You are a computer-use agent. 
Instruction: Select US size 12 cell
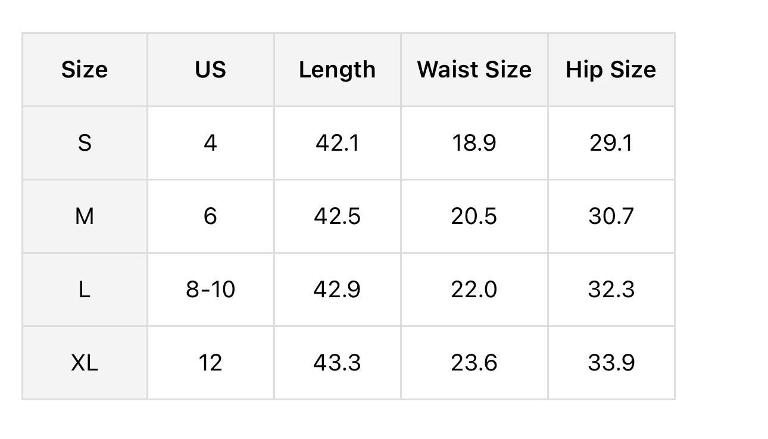pyautogui.click(x=210, y=363)
